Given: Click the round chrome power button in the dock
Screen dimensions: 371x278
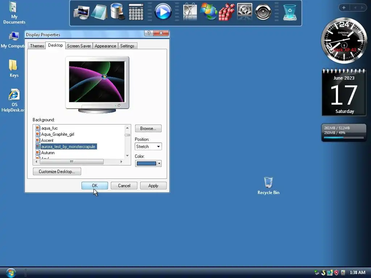Looking at the screenshot, I should pyautogui.click(x=263, y=12).
